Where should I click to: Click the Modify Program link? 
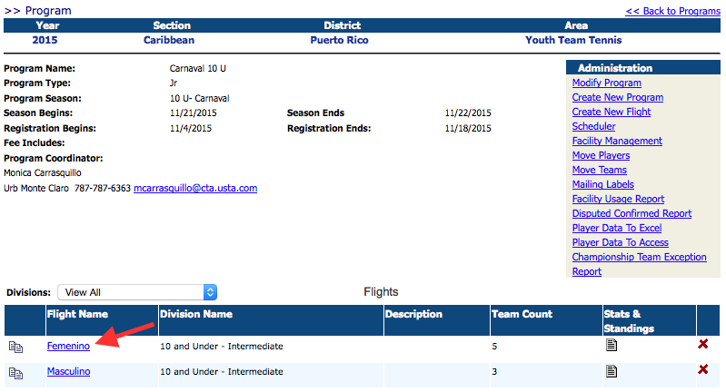click(606, 83)
